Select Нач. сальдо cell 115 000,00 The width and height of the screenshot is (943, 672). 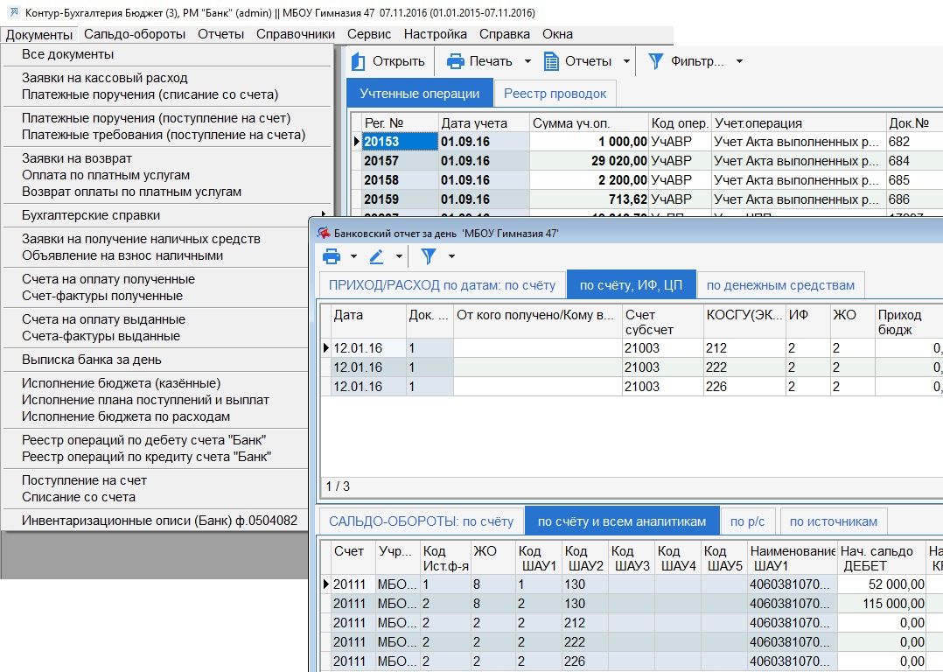tap(882, 604)
